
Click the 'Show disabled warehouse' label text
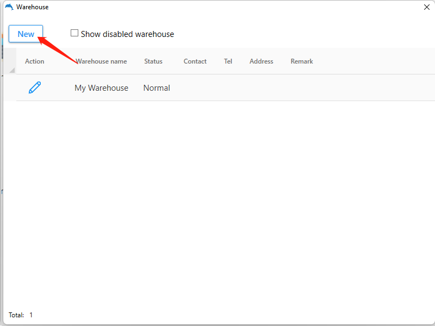pyautogui.click(x=127, y=34)
